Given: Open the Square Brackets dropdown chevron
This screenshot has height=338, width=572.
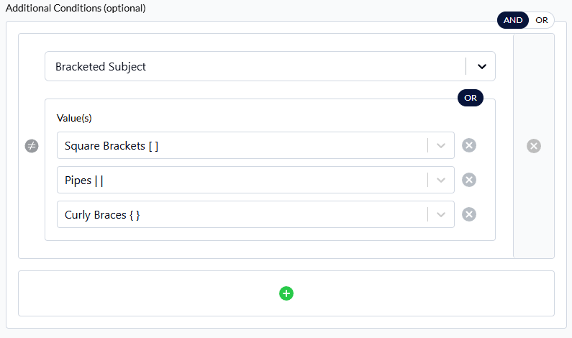Looking at the screenshot, I should pyautogui.click(x=441, y=146).
